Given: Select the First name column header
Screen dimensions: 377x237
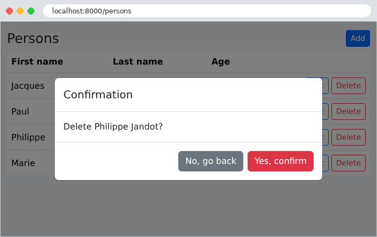Looking at the screenshot, I should pyautogui.click(x=37, y=62).
